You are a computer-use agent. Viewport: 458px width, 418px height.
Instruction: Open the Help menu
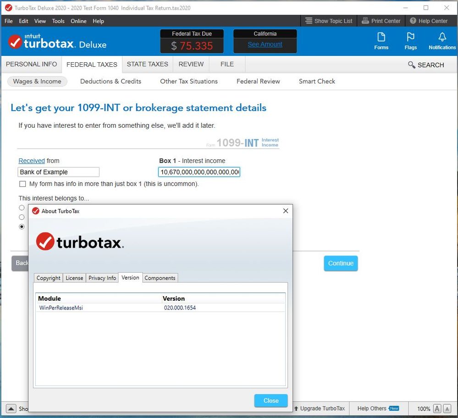[x=98, y=21]
